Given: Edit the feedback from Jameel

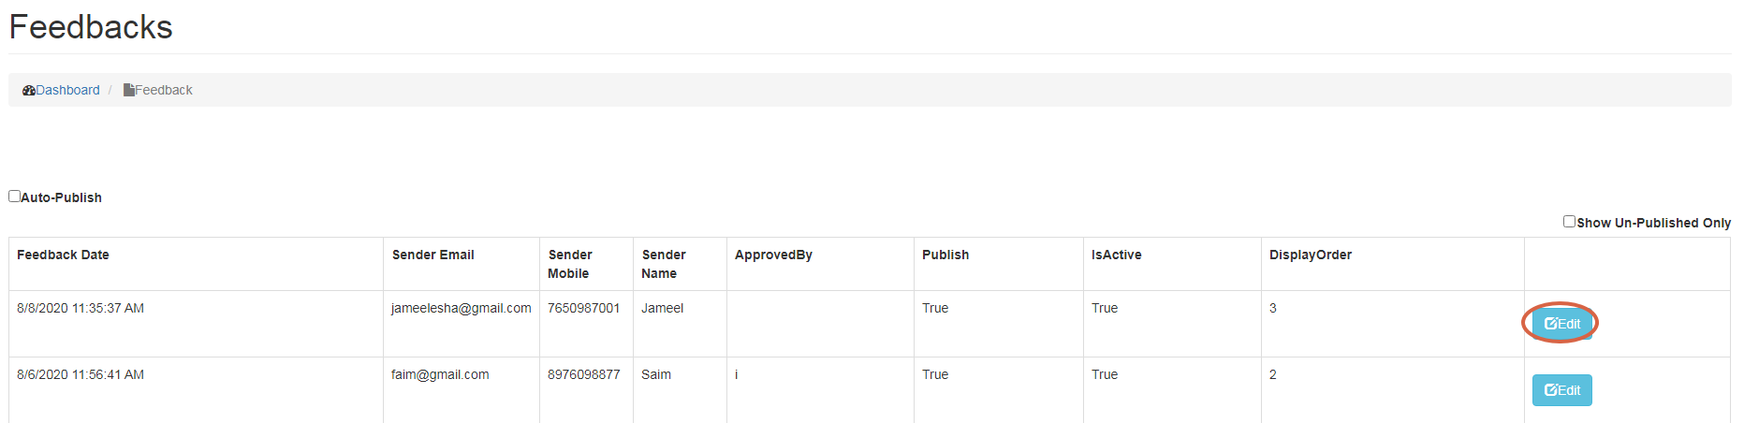Looking at the screenshot, I should pos(1561,324).
